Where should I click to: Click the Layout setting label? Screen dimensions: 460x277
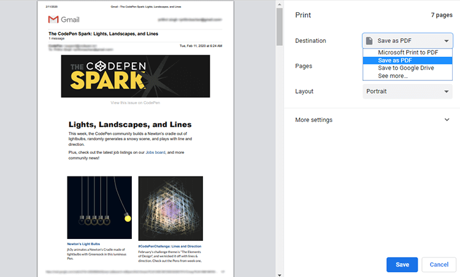point(304,91)
